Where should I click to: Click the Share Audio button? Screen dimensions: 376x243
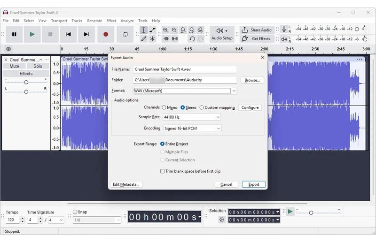point(257,30)
